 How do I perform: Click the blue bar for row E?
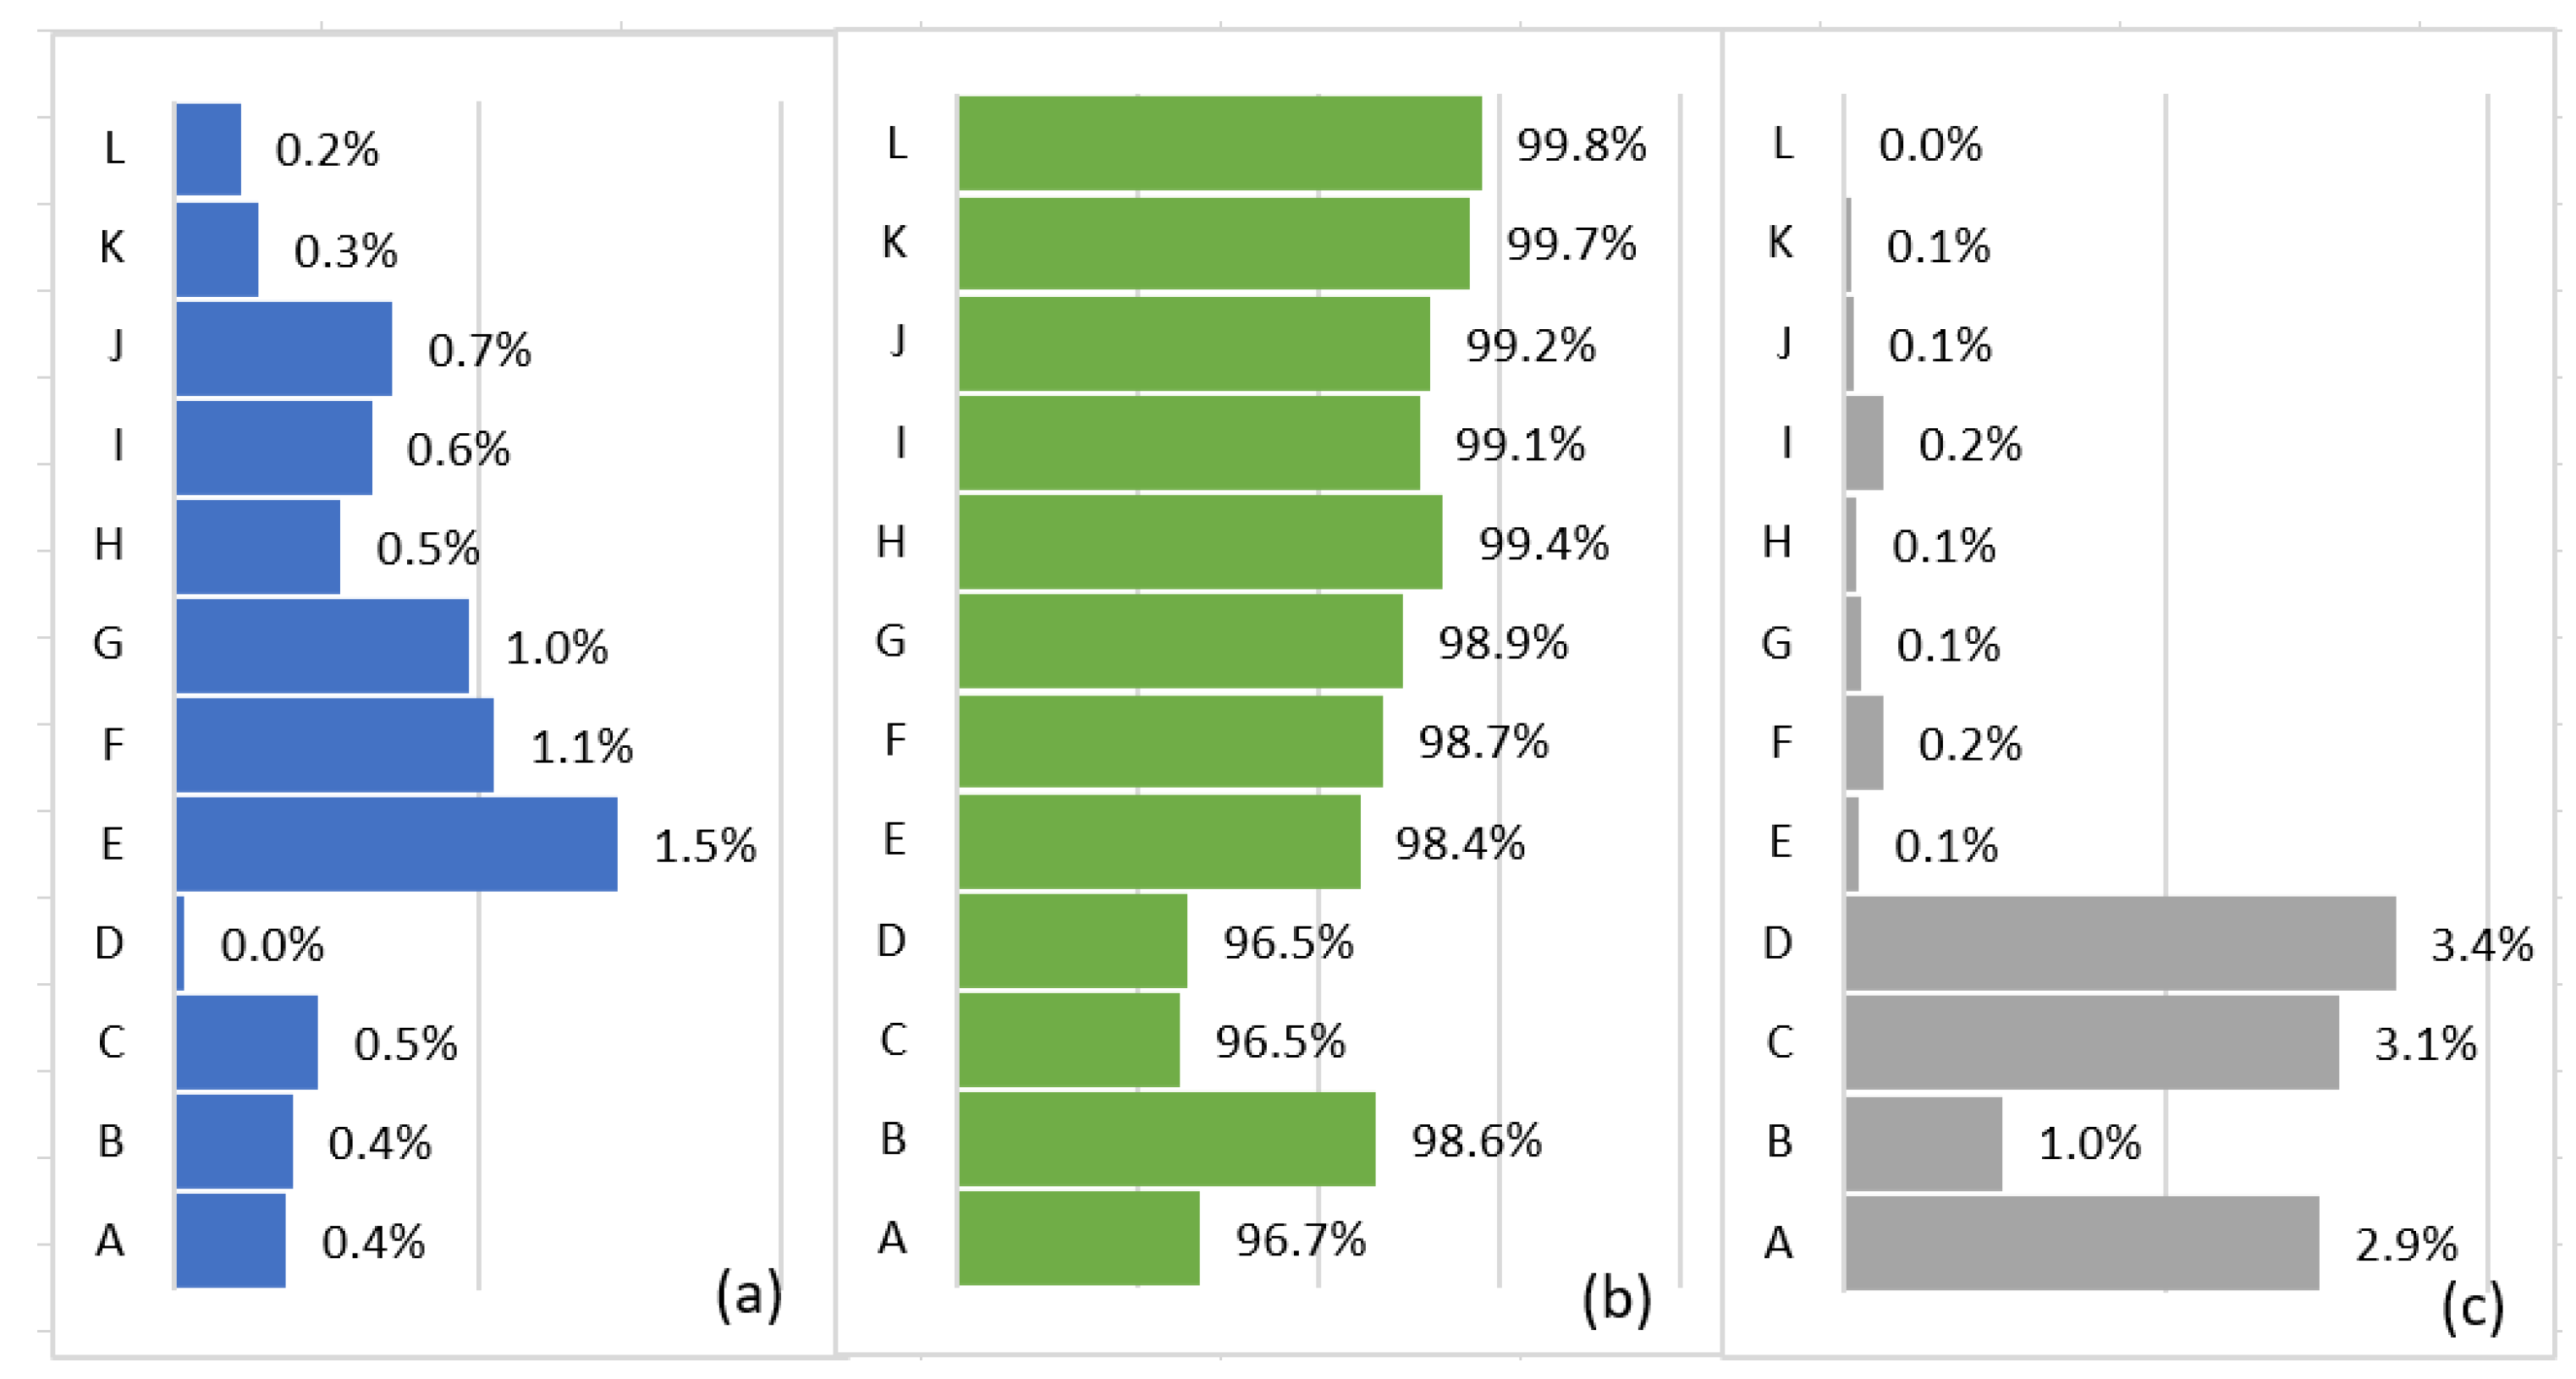tap(397, 844)
